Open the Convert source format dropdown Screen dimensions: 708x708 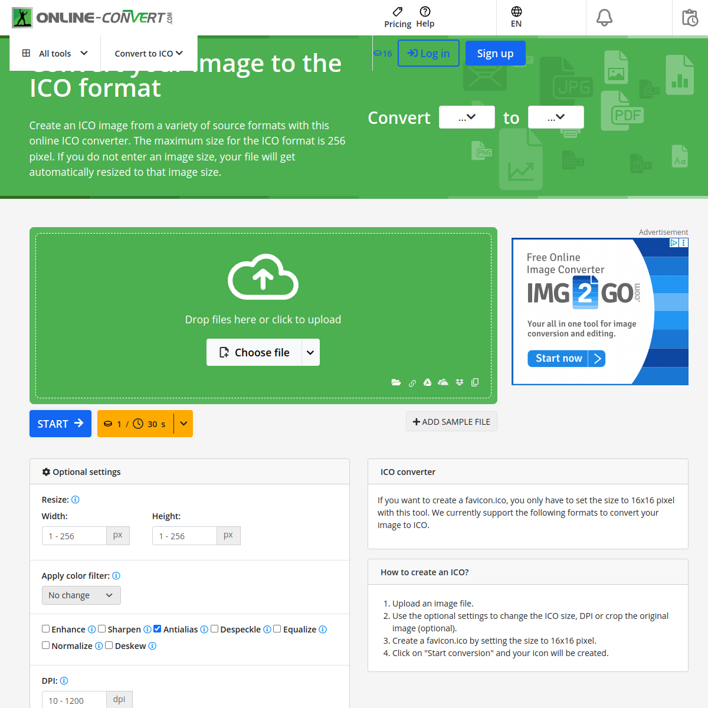tap(467, 117)
